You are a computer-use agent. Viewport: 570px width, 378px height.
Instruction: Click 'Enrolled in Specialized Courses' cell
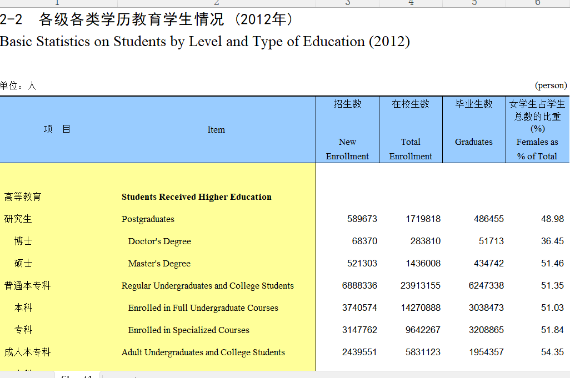click(x=189, y=330)
